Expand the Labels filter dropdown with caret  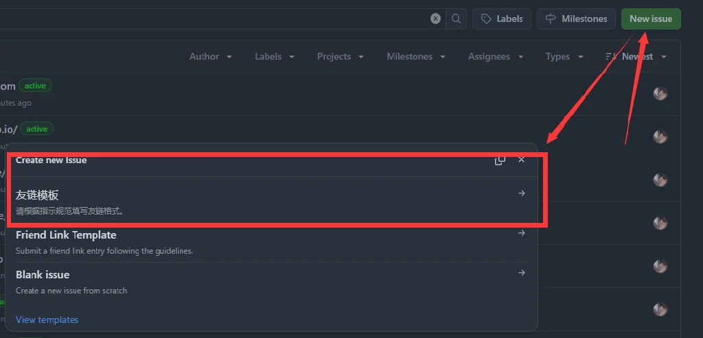(275, 57)
